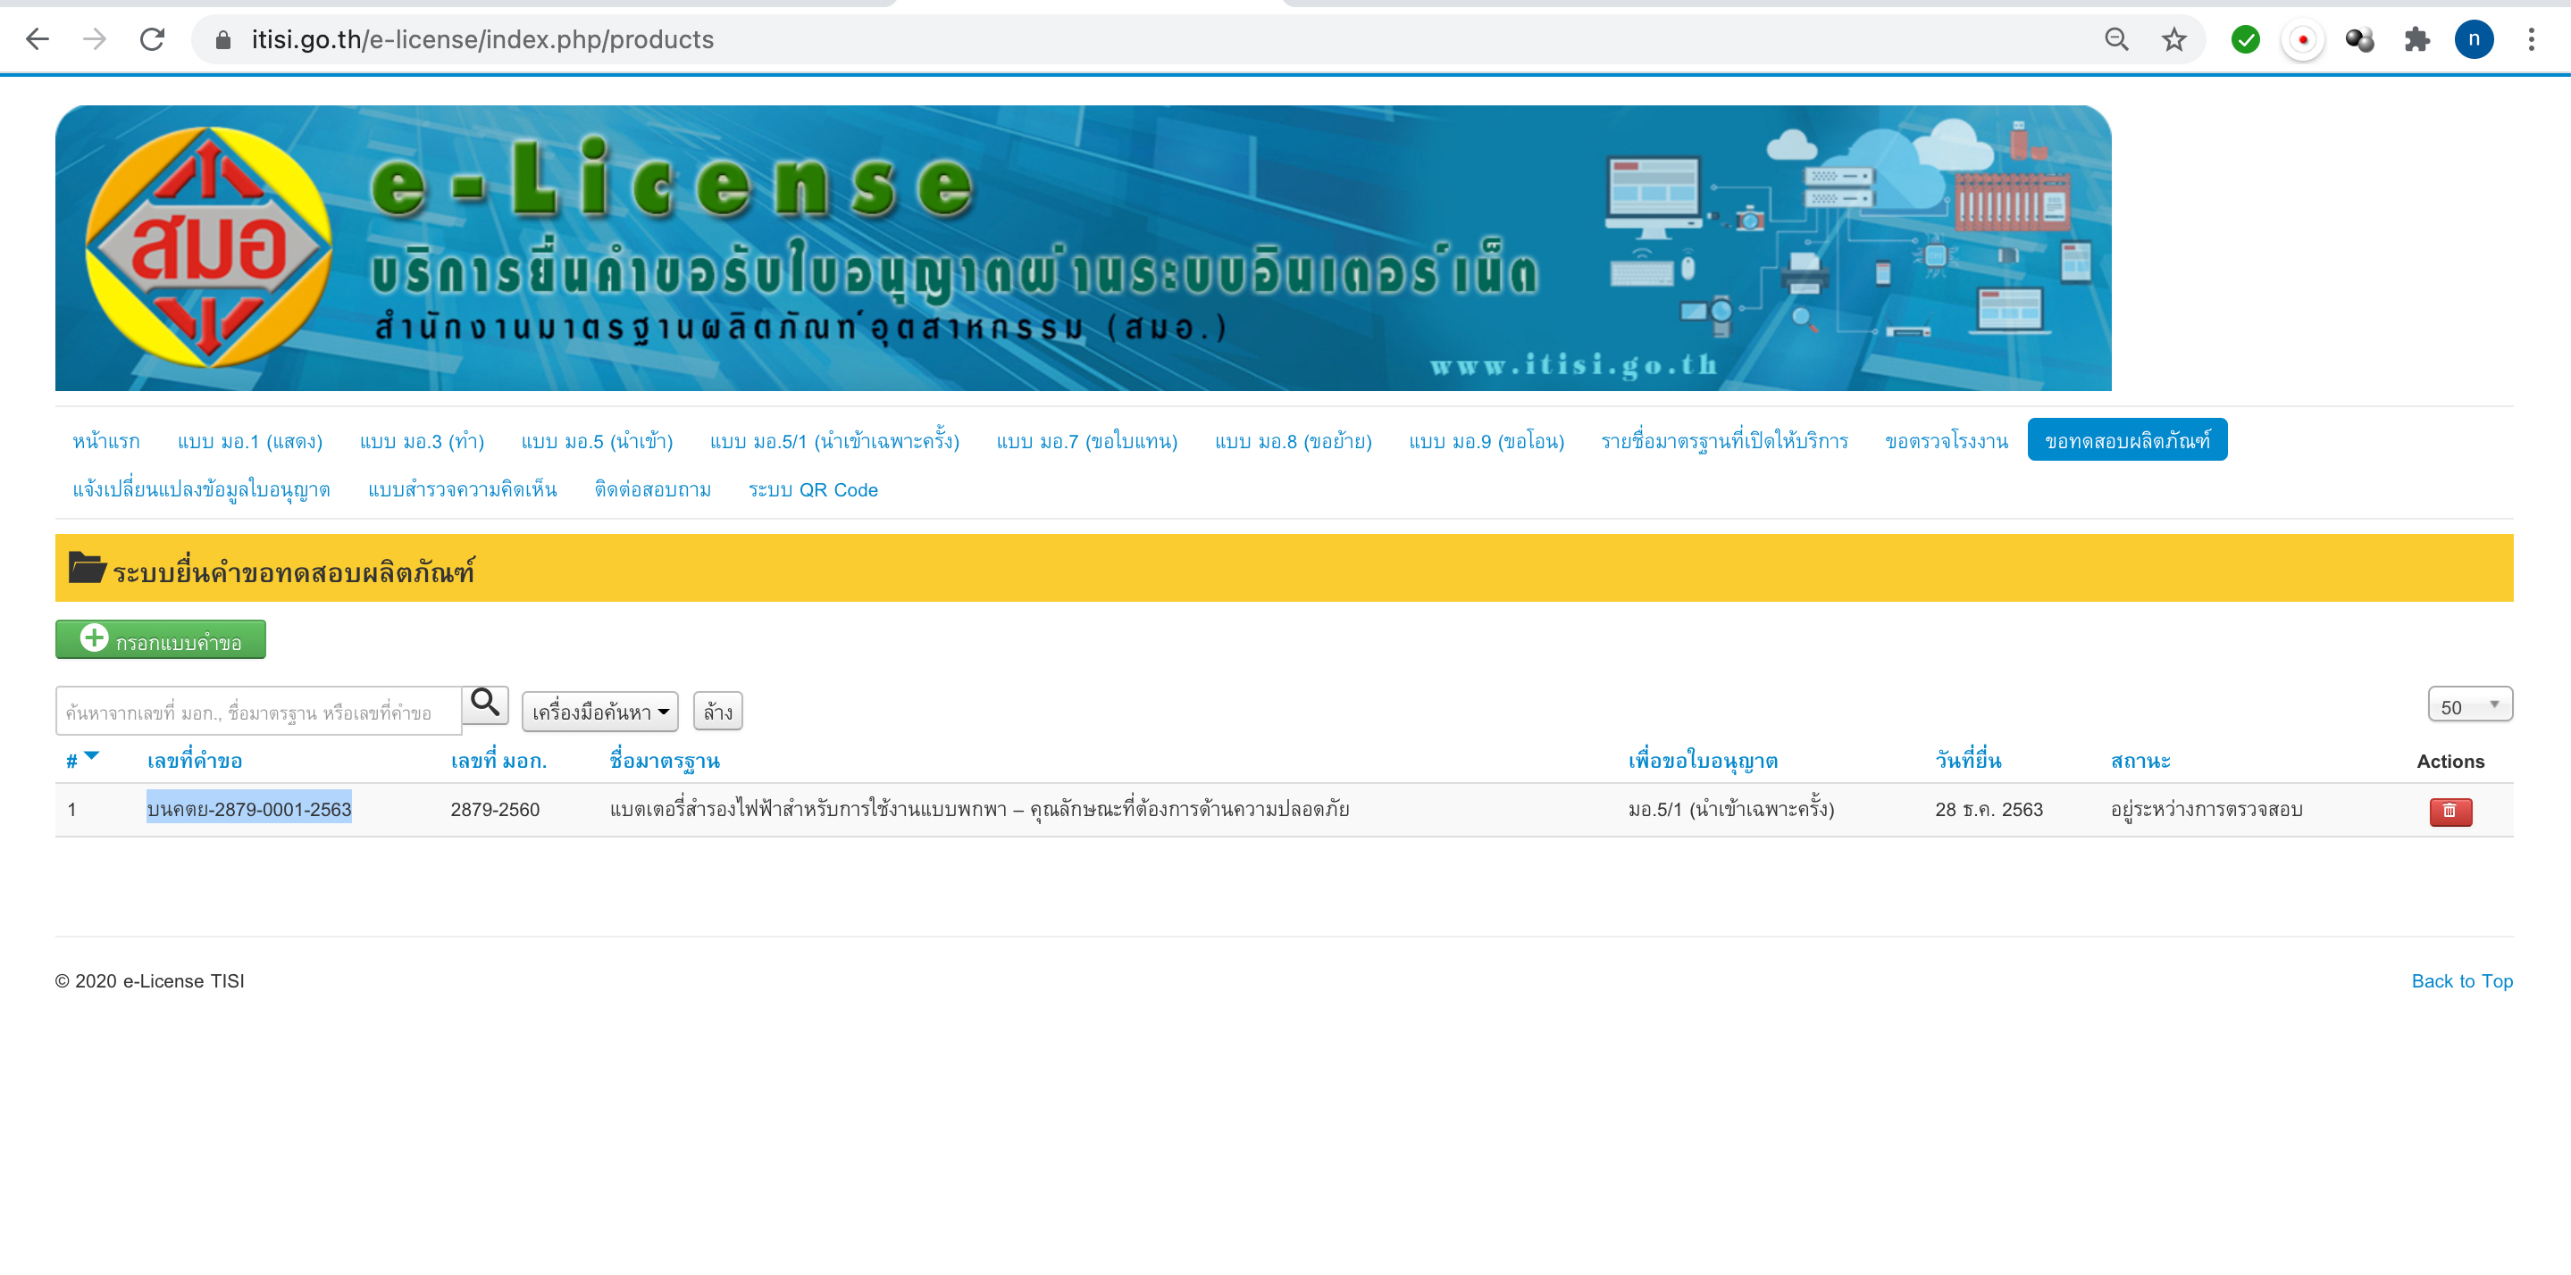Image resolution: width=2571 pixels, height=1275 pixels.
Task: Sort by สถานะ column header
Action: [x=2140, y=762]
